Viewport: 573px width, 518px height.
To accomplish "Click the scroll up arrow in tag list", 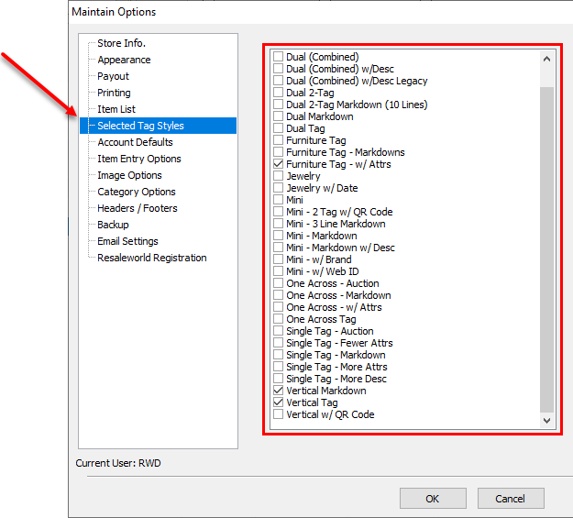I will point(546,59).
